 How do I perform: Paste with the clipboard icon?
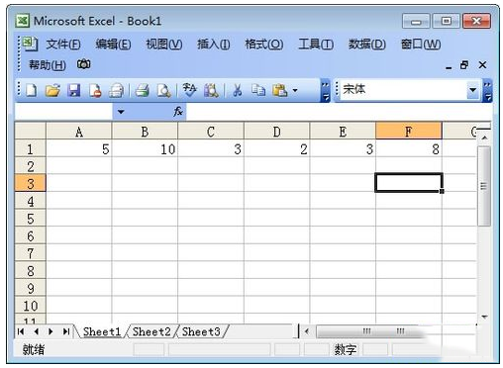pos(280,90)
